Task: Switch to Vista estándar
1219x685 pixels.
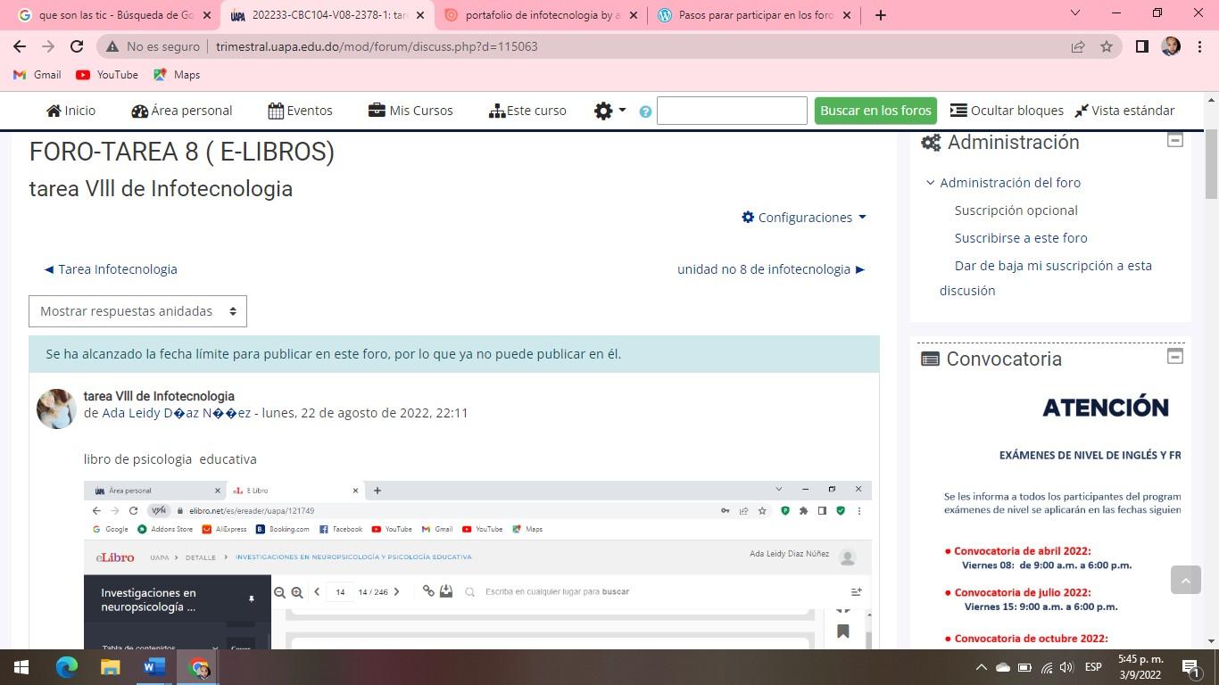Action: point(1124,111)
